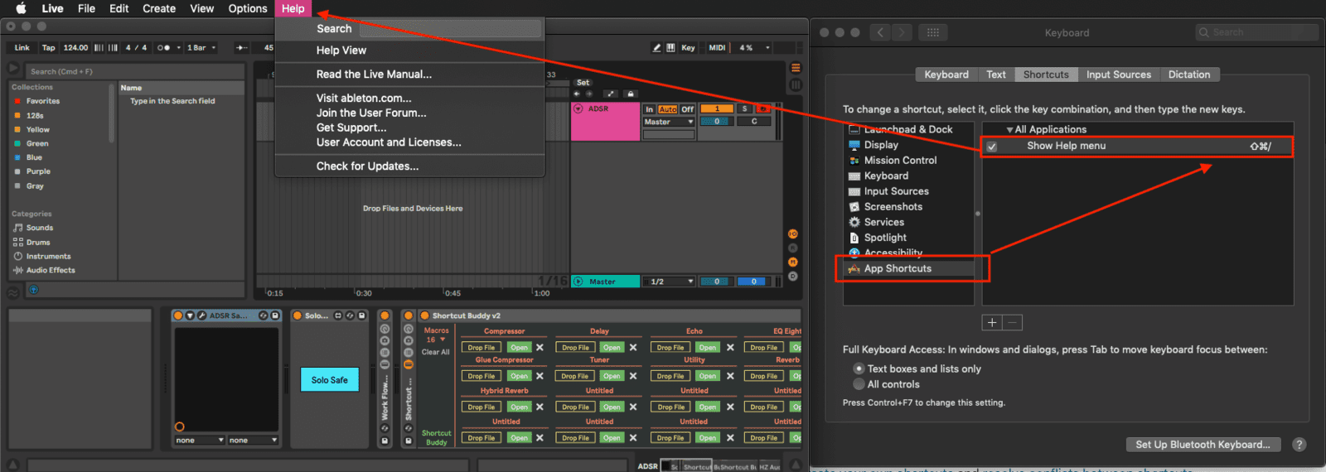Click the Help menu search field
Image resolution: width=1326 pixels, height=472 pixels.
click(450, 29)
